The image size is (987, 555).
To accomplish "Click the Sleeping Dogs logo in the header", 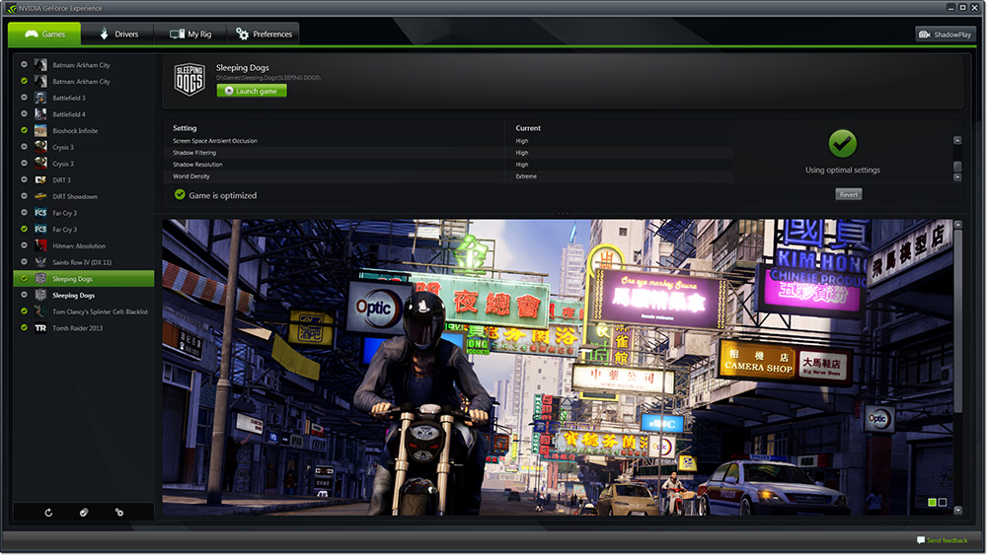I will [190, 79].
